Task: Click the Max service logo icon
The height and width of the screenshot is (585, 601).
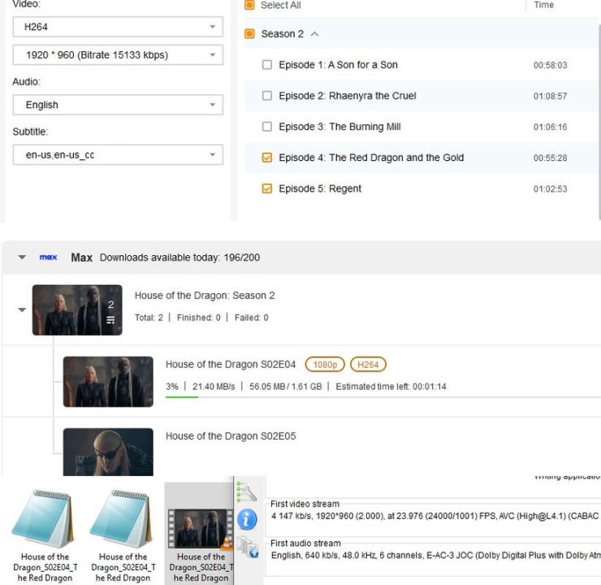Action: 48,258
